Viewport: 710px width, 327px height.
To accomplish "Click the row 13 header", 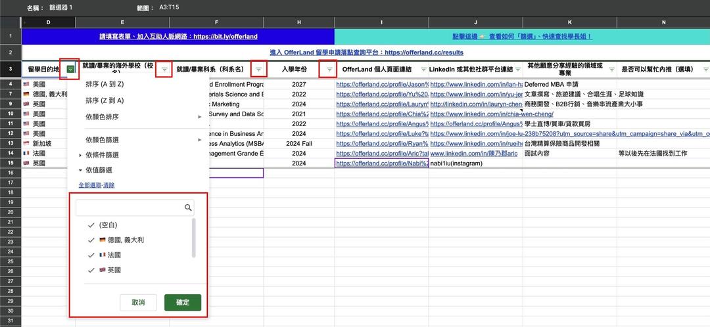I will [11, 143].
